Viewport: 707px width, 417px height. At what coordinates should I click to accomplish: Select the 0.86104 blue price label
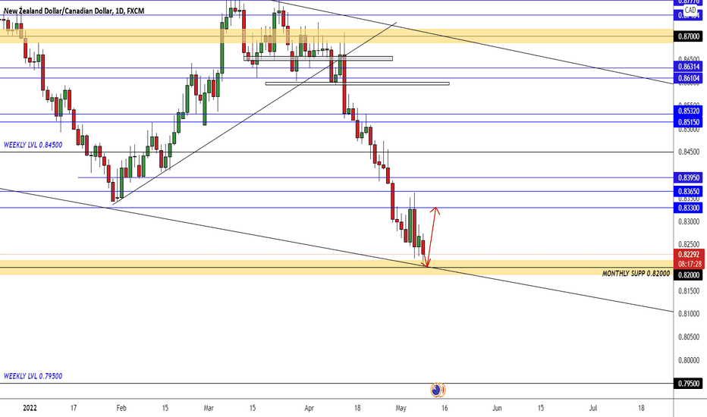point(688,78)
